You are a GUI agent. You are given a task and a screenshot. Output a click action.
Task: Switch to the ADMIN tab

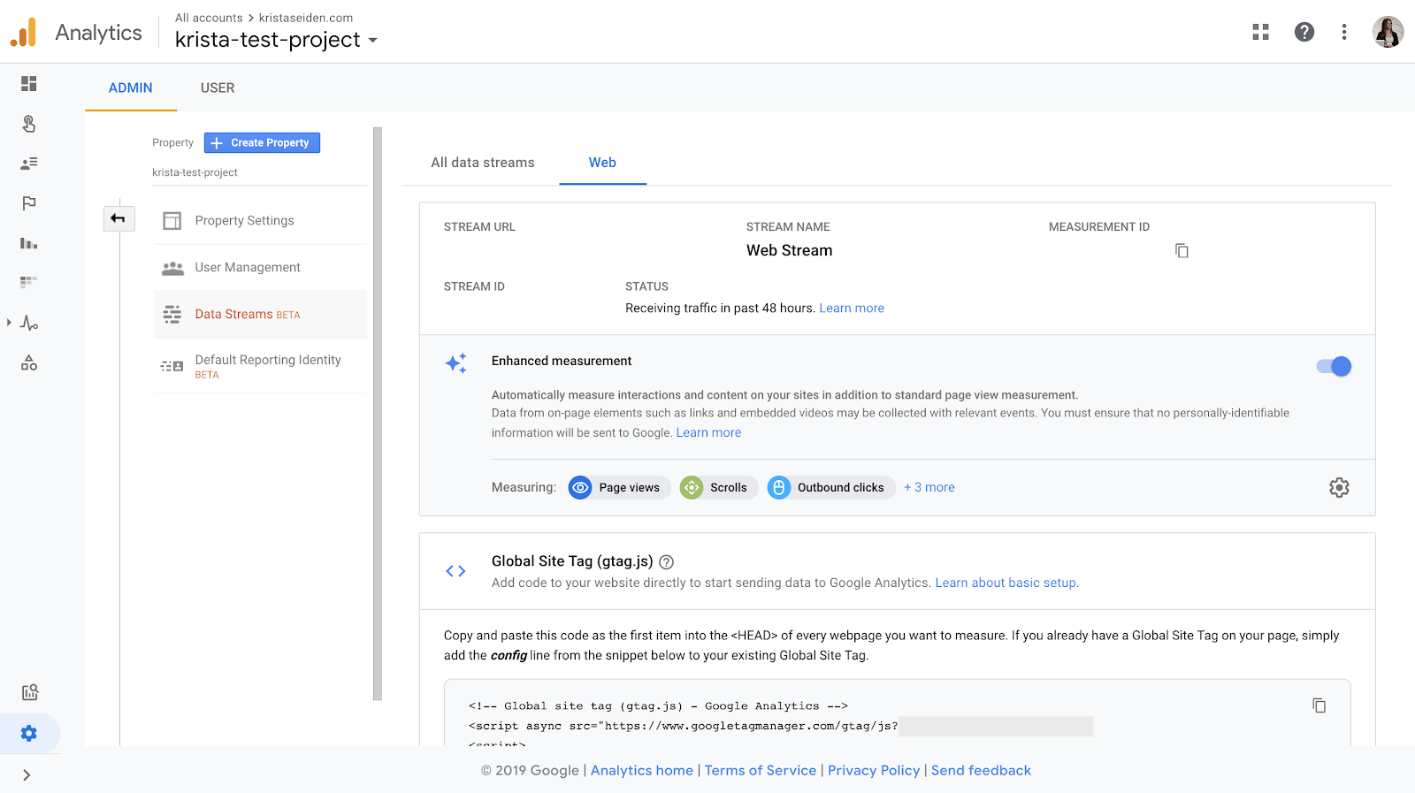[131, 88]
